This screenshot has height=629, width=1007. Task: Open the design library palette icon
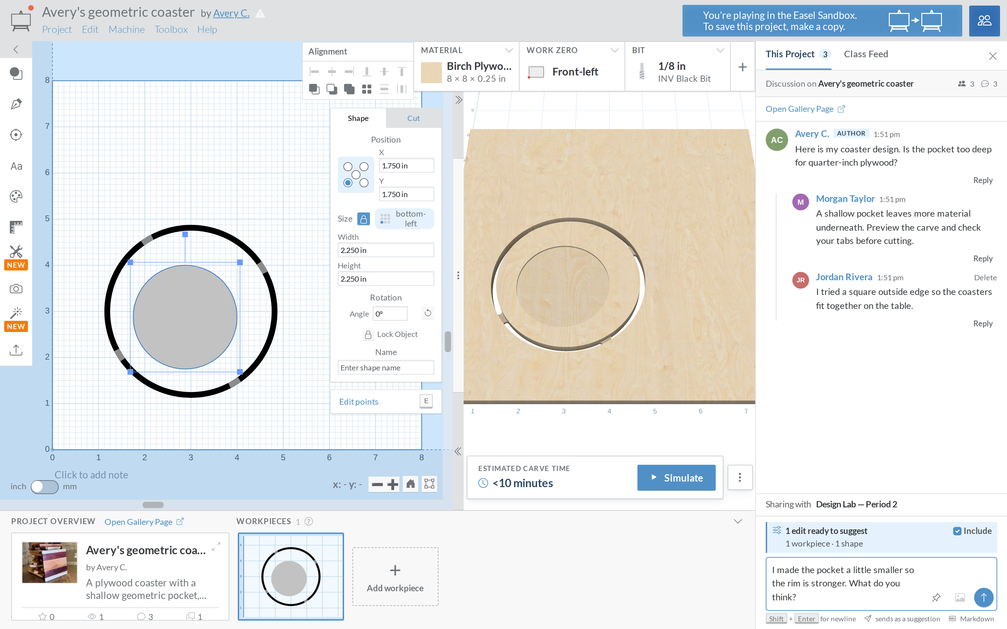coord(16,196)
